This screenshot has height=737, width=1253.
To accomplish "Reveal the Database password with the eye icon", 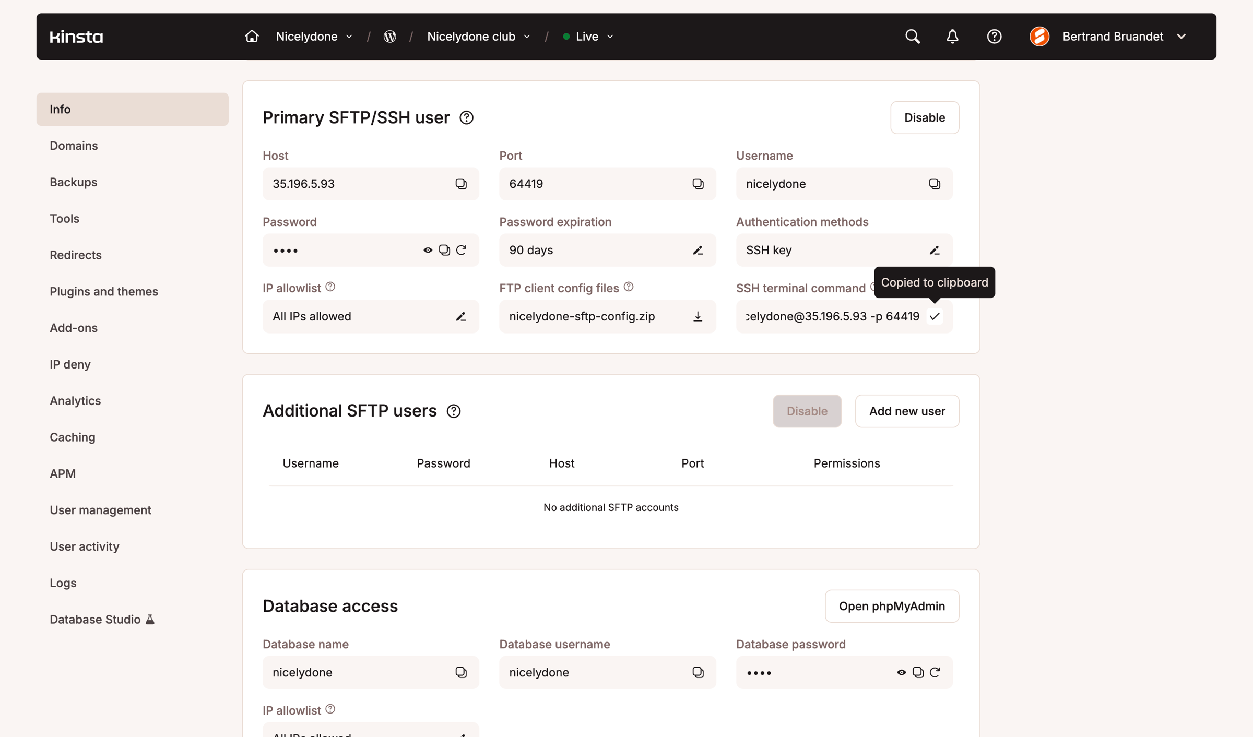I will (x=901, y=672).
